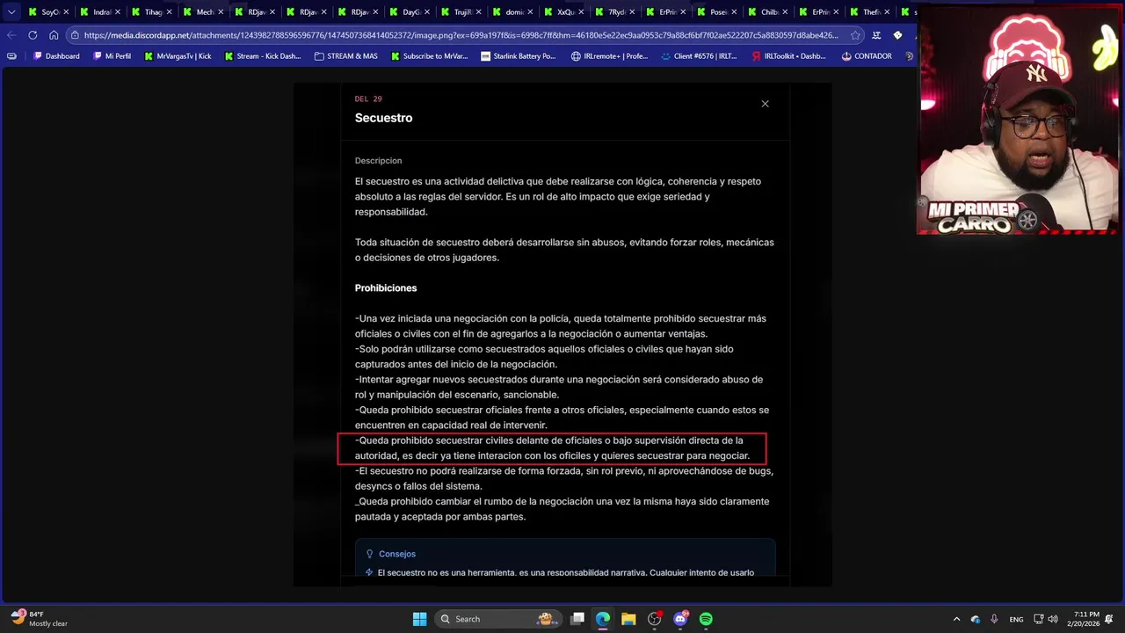Click the Secuestro title text
The width and height of the screenshot is (1125, 633).
click(x=383, y=118)
